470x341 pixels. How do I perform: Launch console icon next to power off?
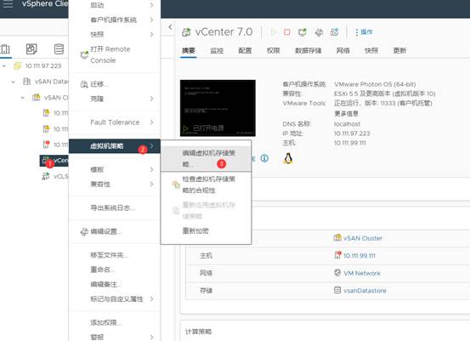click(x=303, y=32)
